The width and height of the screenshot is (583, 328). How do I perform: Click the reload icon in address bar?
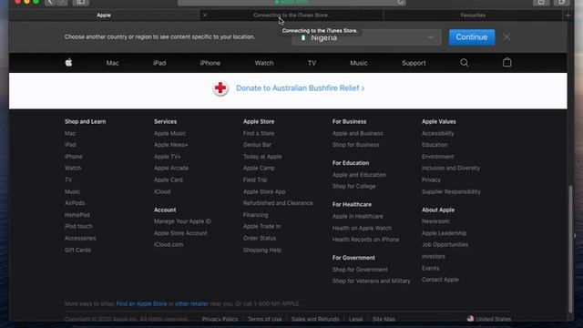(400, 2)
